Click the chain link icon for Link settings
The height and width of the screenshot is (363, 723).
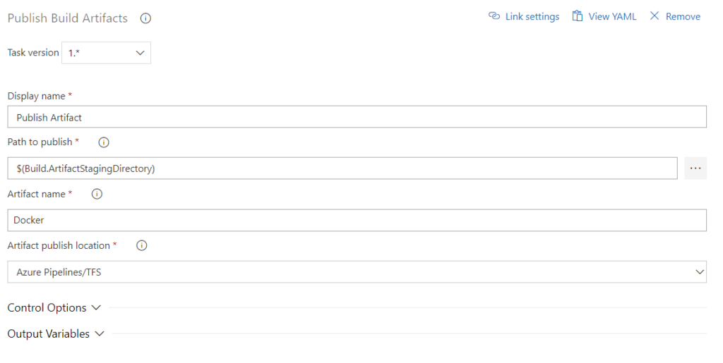pos(494,16)
